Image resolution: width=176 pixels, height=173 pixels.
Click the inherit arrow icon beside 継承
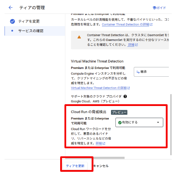pyautogui.click(x=138, y=72)
